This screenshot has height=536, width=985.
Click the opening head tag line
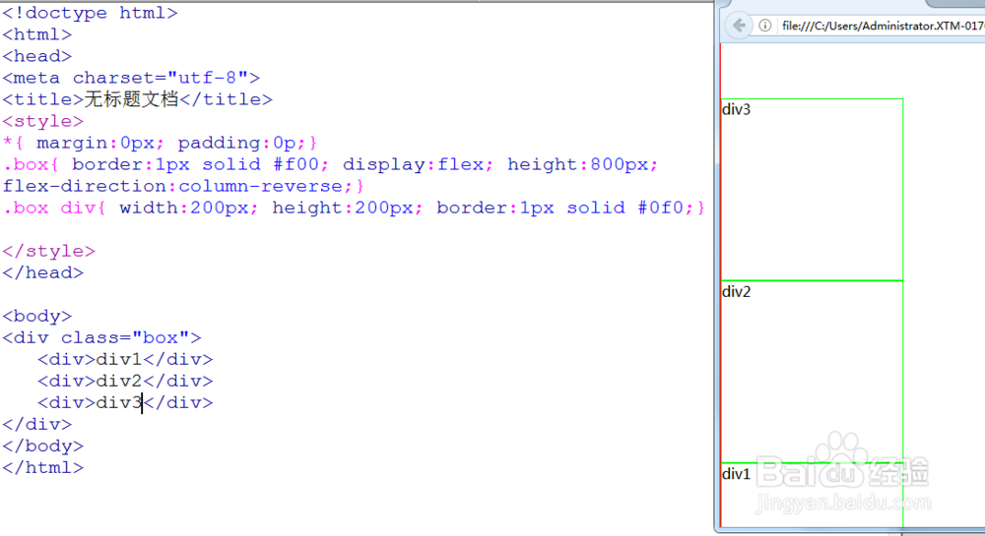[37, 56]
